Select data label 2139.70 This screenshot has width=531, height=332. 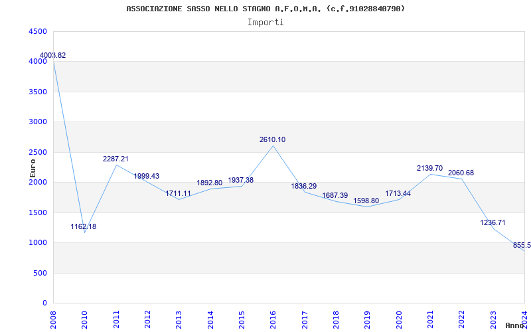coord(429,168)
